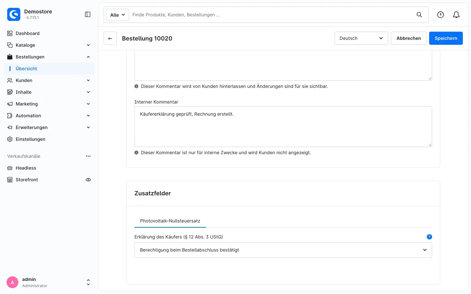Click the search magnifier icon
471x294 pixels.
(x=419, y=15)
